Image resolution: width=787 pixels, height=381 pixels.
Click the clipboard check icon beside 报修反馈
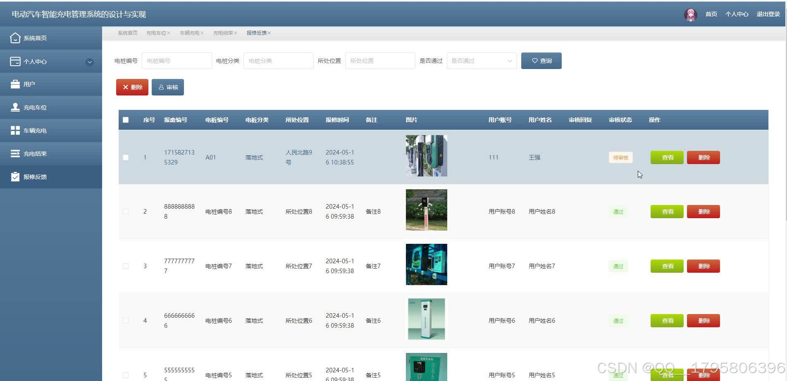15,177
